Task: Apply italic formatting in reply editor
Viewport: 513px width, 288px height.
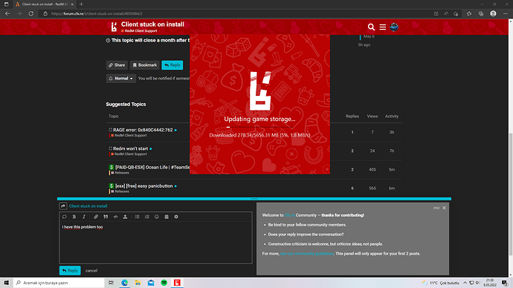Action: coord(84,217)
